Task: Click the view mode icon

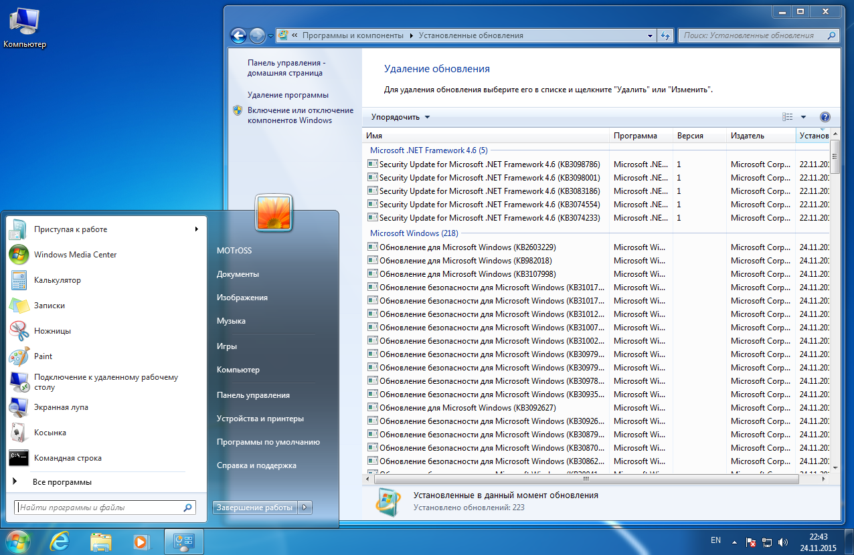Action: click(788, 117)
